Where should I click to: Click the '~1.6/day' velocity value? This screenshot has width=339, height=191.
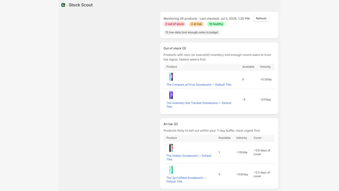[x=242, y=152]
